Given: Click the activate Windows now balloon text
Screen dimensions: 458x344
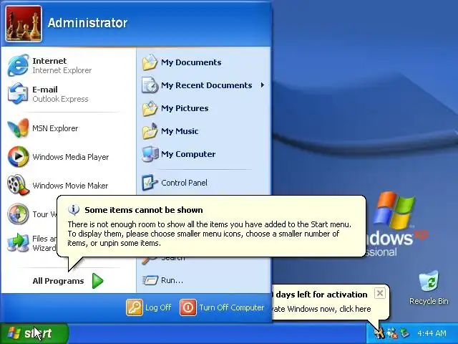Looking at the screenshot, I should pos(321,309).
